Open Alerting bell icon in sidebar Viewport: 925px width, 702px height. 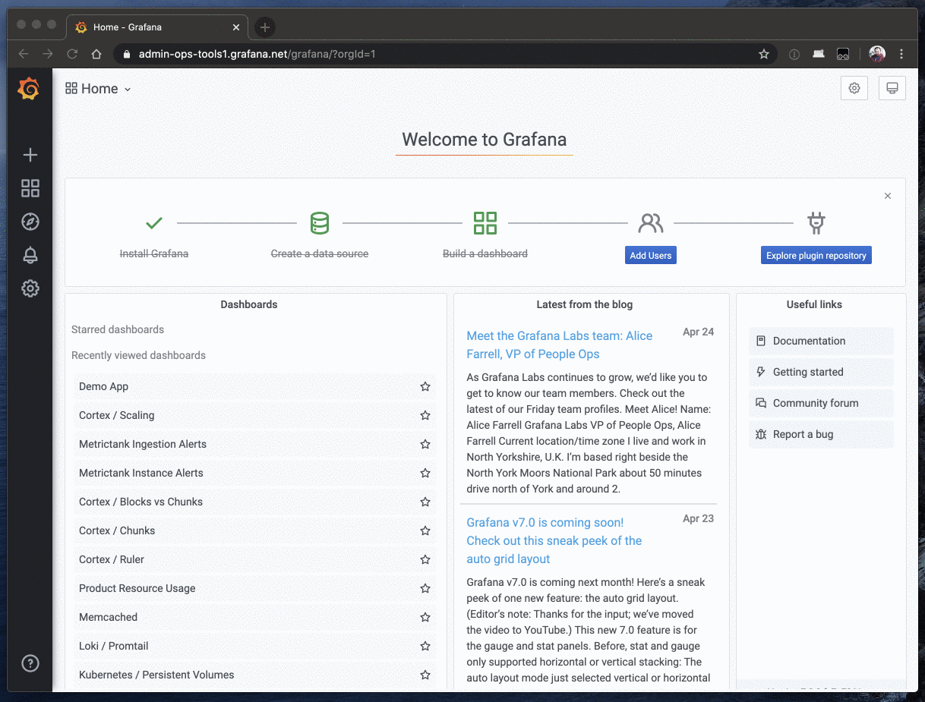pyautogui.click(x=30, y=255)
